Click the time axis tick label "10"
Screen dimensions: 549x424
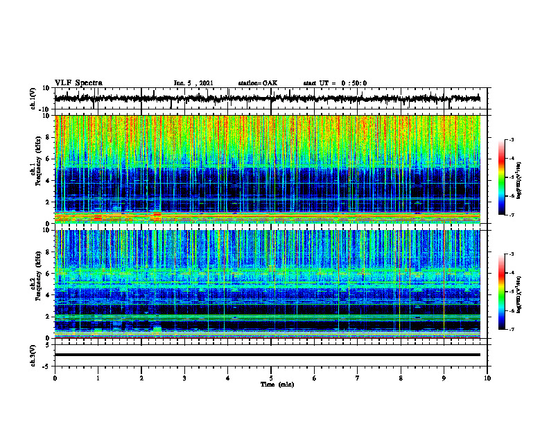(x=487, y=378)
